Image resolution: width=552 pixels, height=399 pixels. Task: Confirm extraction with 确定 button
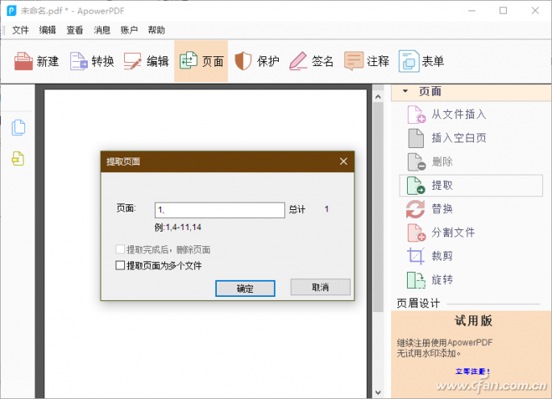tap(245, 288)
